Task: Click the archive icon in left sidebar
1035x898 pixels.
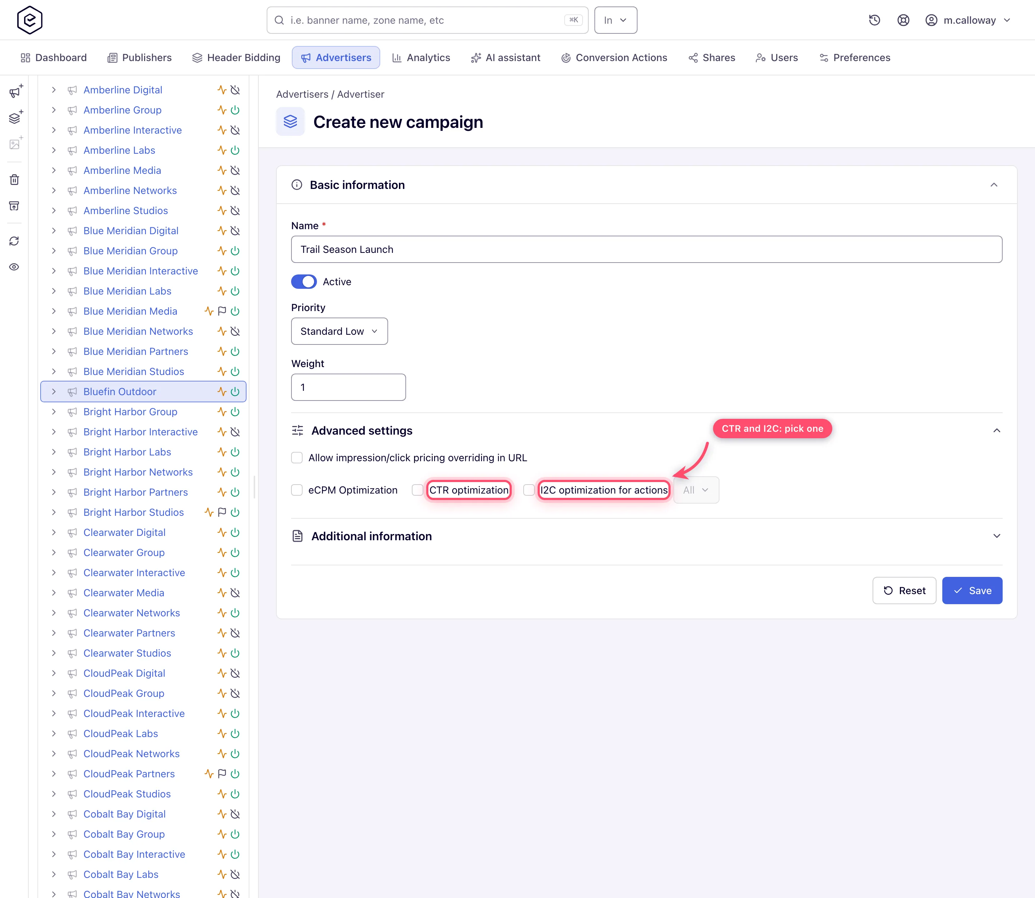Action: (x=14, y=205)
